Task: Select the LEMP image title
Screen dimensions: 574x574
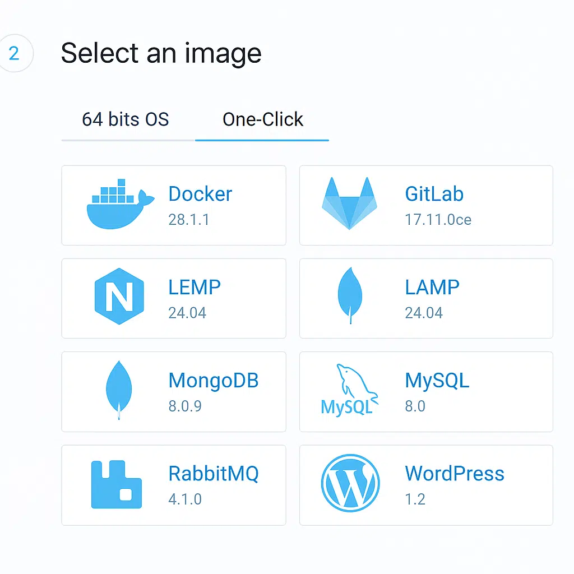Action: pyautogui.click(x=195, y=287)
